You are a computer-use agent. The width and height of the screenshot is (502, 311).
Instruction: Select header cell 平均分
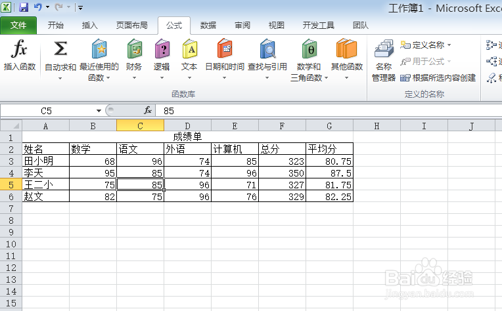329,149
